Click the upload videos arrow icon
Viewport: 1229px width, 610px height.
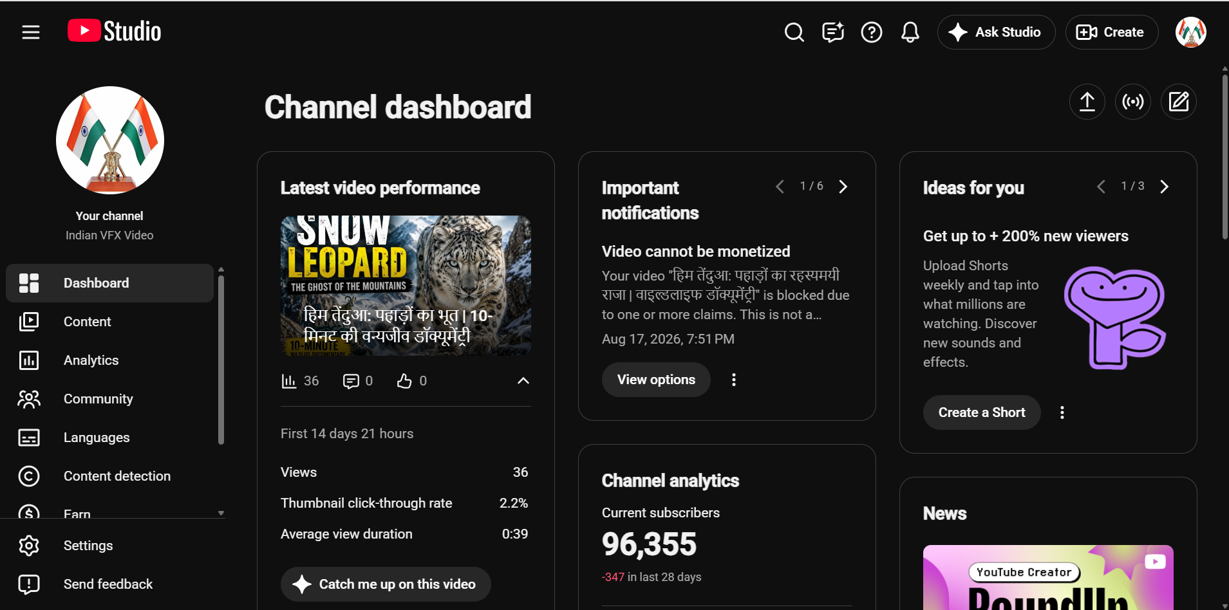pos(1087,102)
